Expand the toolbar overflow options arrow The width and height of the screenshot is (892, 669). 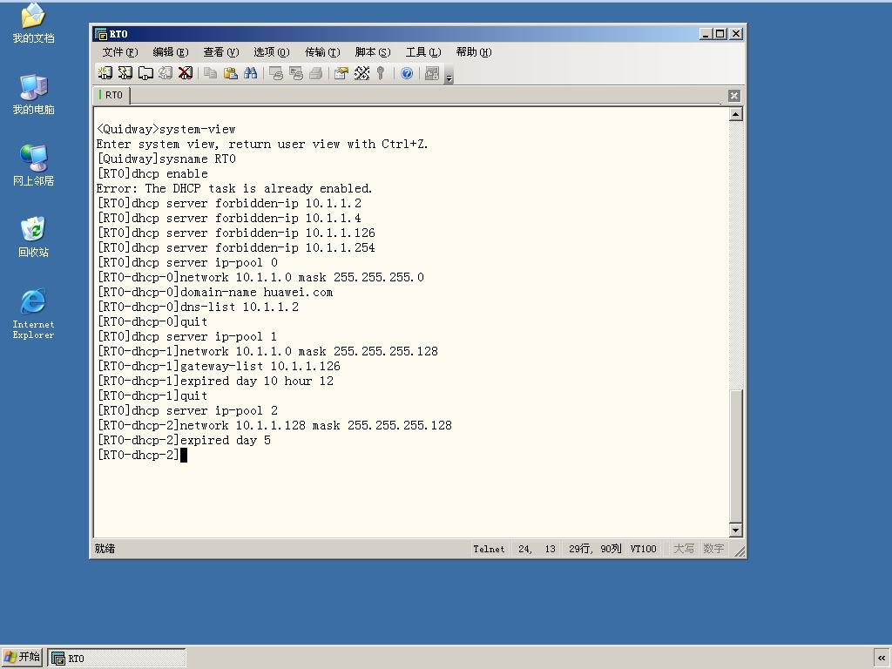pos(449,75)
